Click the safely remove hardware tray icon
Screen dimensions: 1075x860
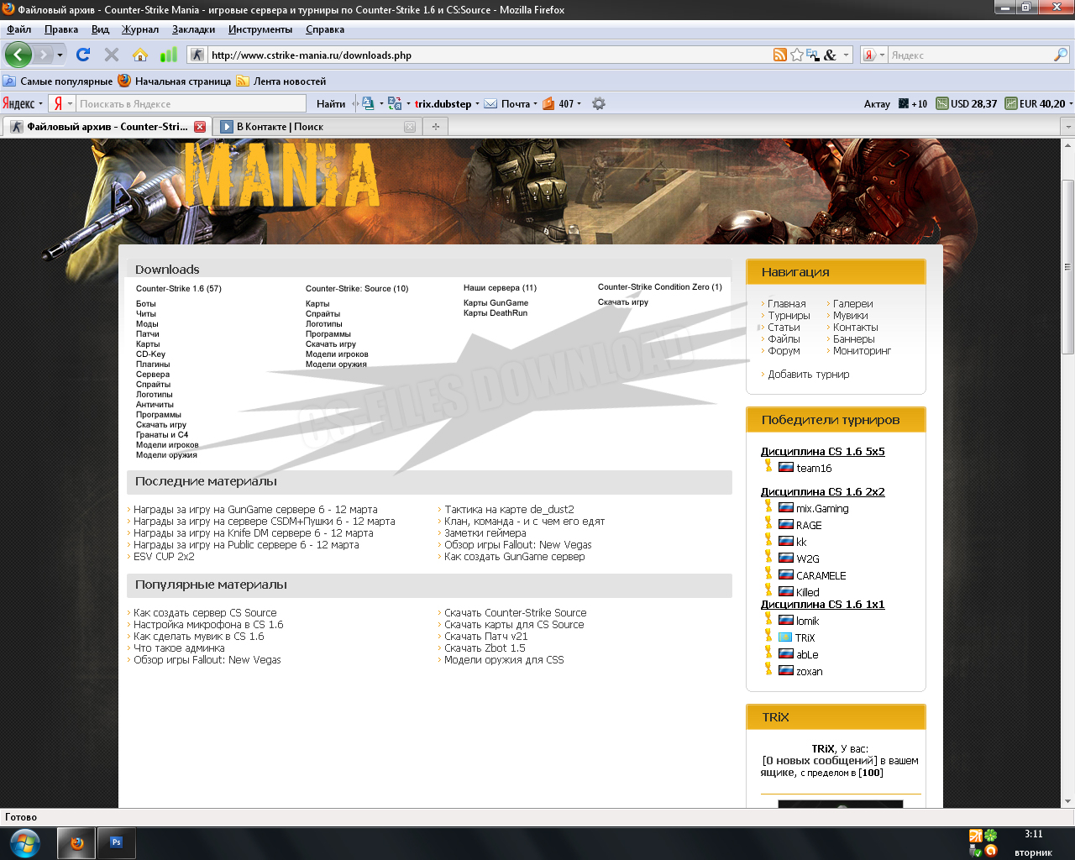point(975,851)
